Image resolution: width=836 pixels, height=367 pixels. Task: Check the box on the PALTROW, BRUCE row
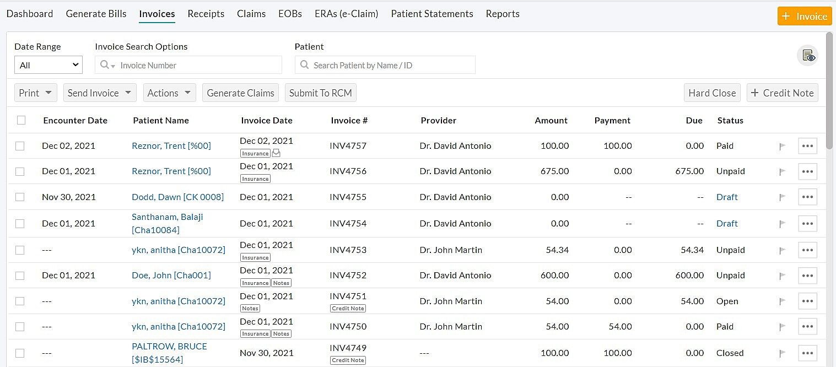(x=20, y=353)
